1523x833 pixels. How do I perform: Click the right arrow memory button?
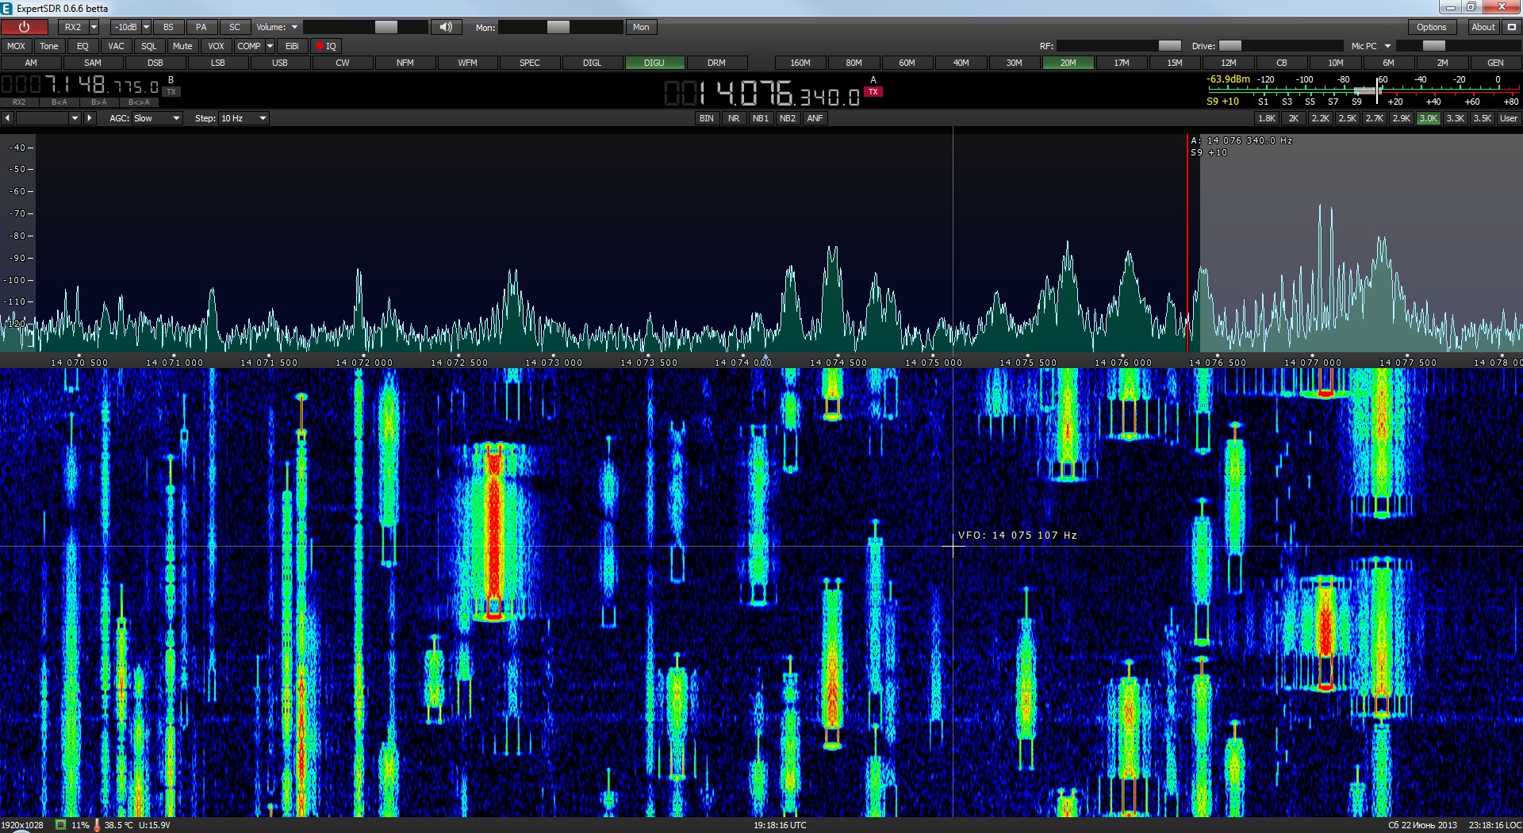click(x=90, y=118)
